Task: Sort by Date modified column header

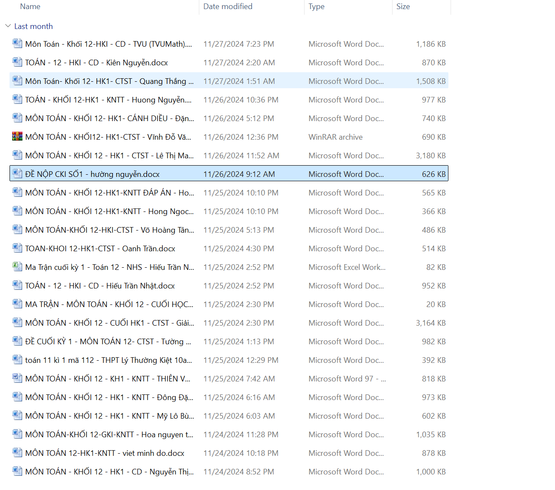Action: (228, 6)
